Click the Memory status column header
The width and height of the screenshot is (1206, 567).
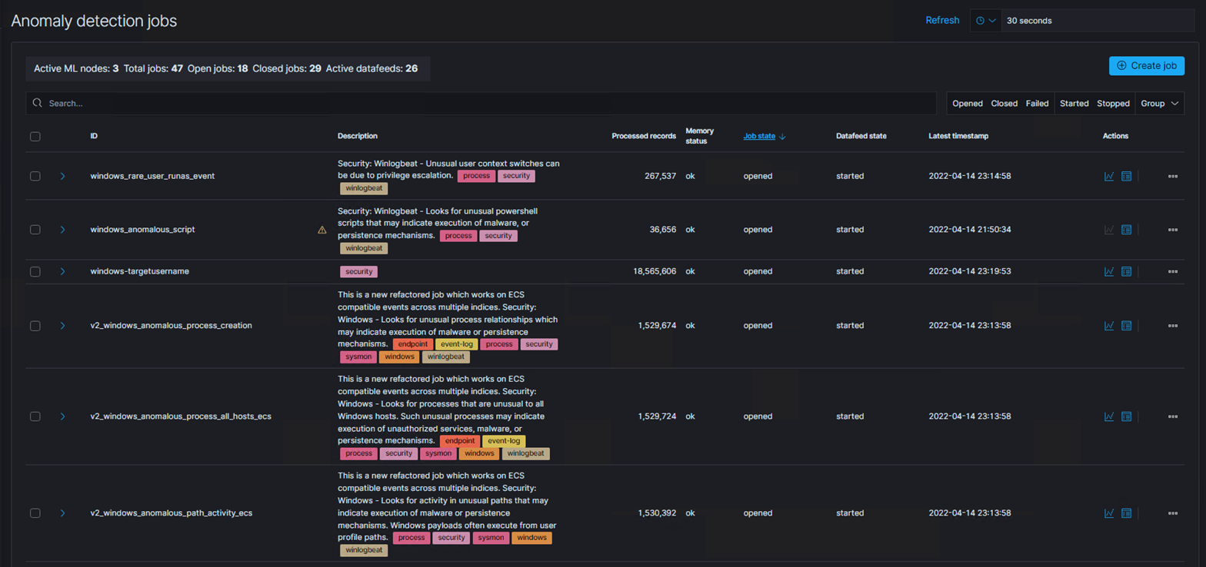point(700,136)
